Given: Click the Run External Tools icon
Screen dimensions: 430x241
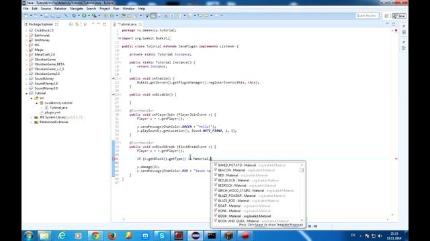Looking at the screenshot, I should tap(94, 16).
